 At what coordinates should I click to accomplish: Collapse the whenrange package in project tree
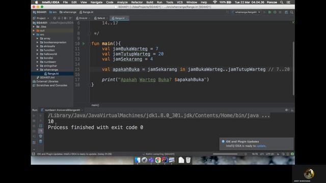(x=37, y=70)
